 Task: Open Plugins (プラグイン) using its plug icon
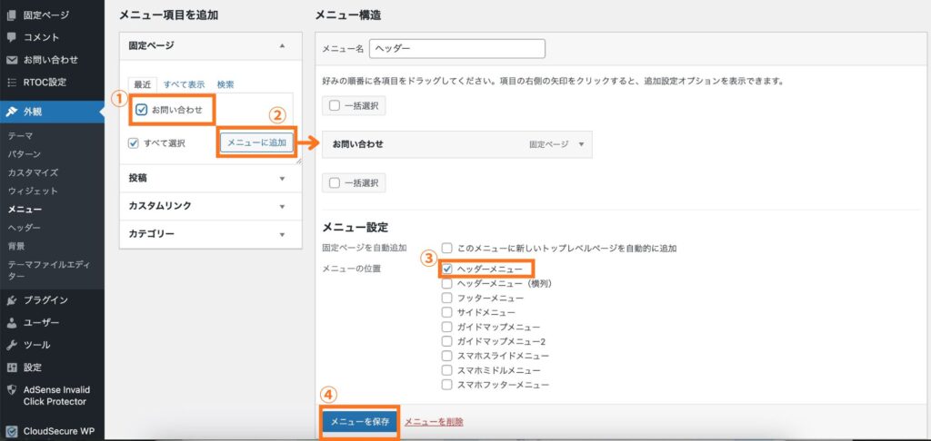pos(12,300)
